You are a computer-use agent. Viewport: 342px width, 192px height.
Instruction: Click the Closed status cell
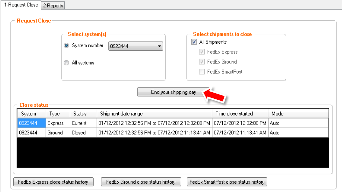coord(83,133)
